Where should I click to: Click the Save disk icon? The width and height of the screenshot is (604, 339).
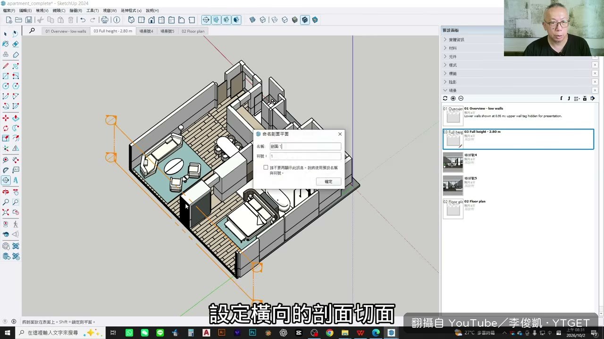point(29,20)
